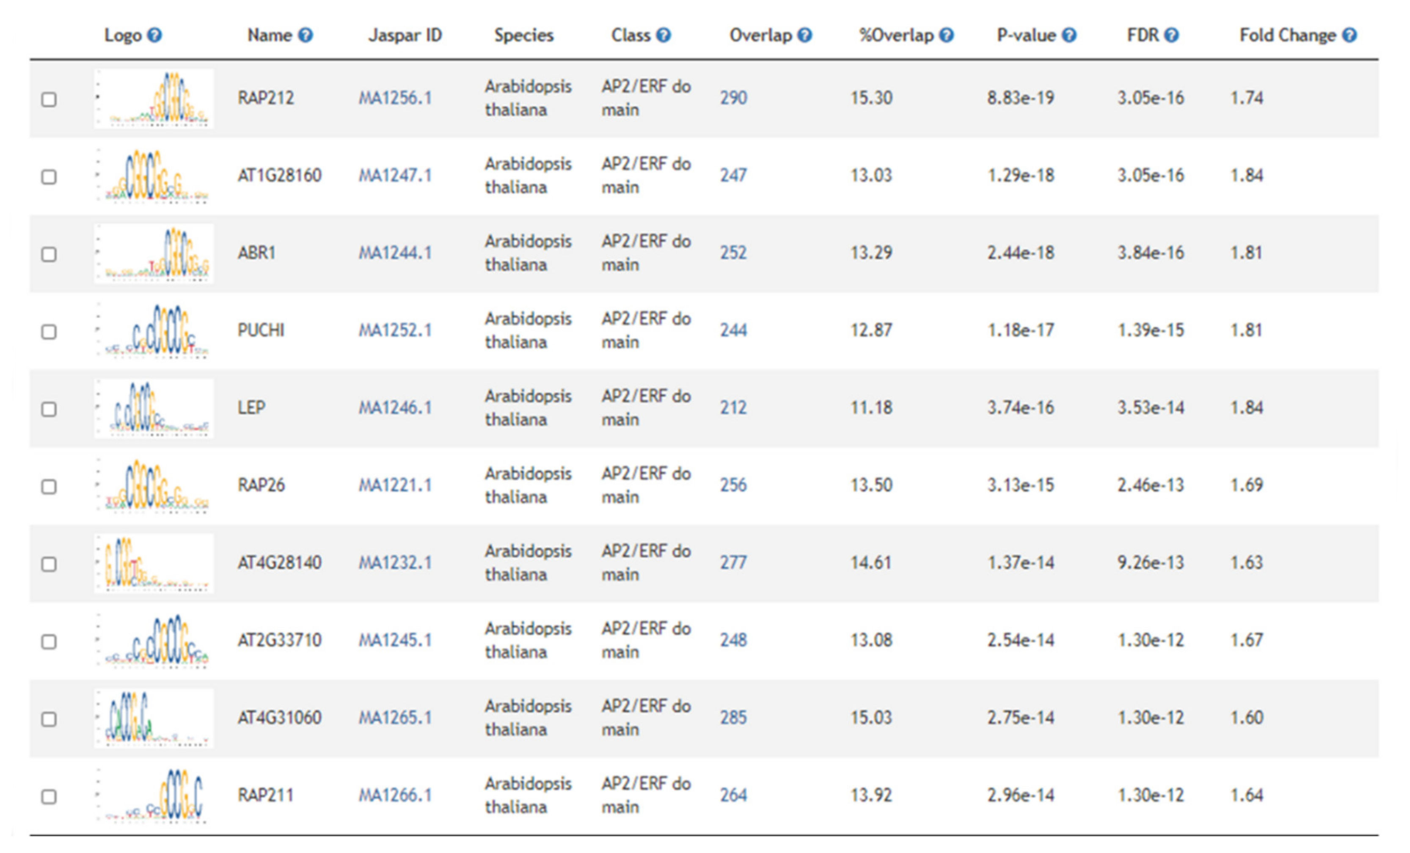This screenshot has height=853, width=1410.
Task: Select the PUCHI row checkbox
Action: click(x=49, y=332)
